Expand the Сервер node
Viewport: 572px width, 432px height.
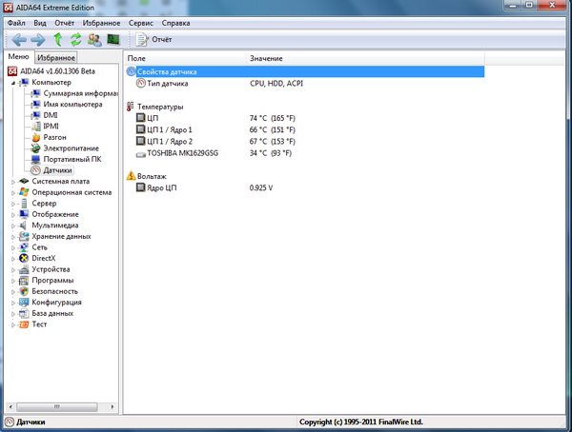click(x=13, y=204)
